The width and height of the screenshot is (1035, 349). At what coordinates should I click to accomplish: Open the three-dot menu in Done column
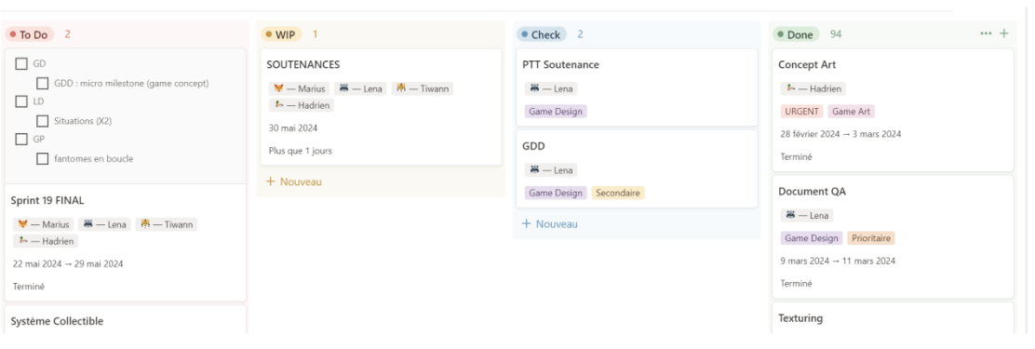(987, 34)
